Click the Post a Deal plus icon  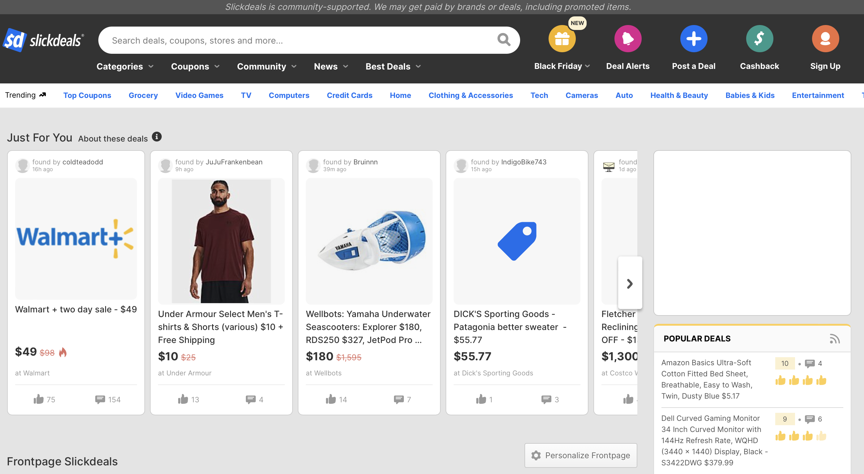(x=693, y=39)
